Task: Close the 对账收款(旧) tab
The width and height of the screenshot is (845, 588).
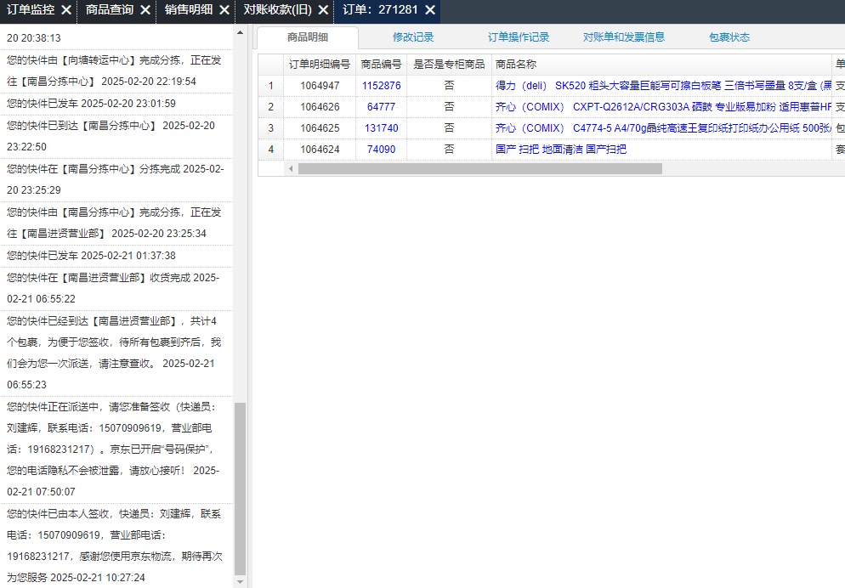Action: (323, 10)
